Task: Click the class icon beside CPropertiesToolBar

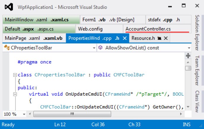Action: [x=7, y=48]
